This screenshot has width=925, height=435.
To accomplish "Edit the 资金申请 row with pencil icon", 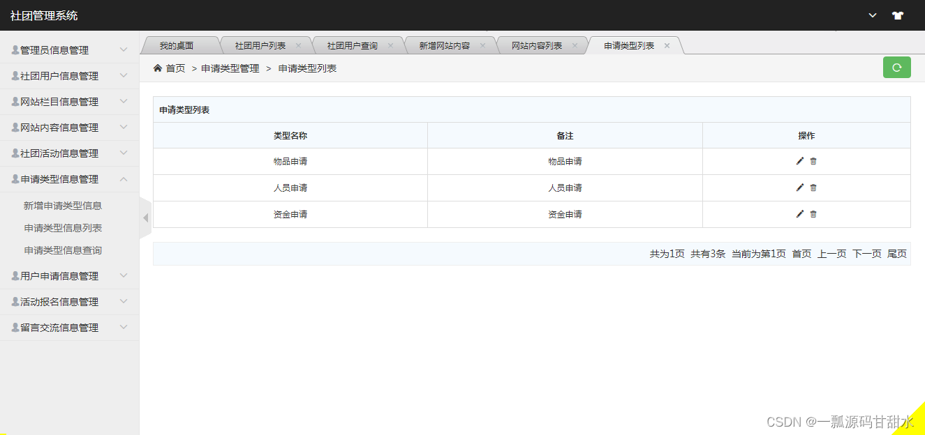I will click(x=800, y=214).
